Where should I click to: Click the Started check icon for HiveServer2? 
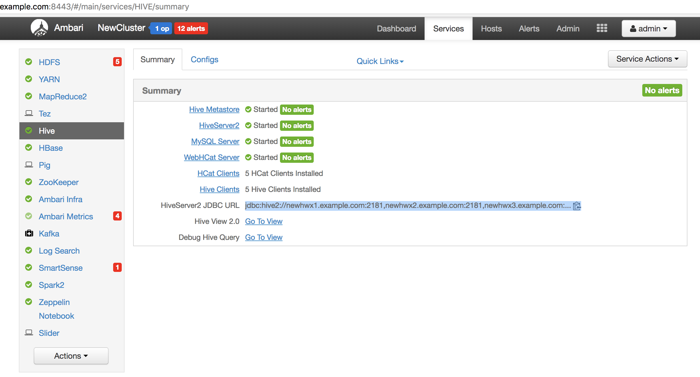[x=248, y=125]
